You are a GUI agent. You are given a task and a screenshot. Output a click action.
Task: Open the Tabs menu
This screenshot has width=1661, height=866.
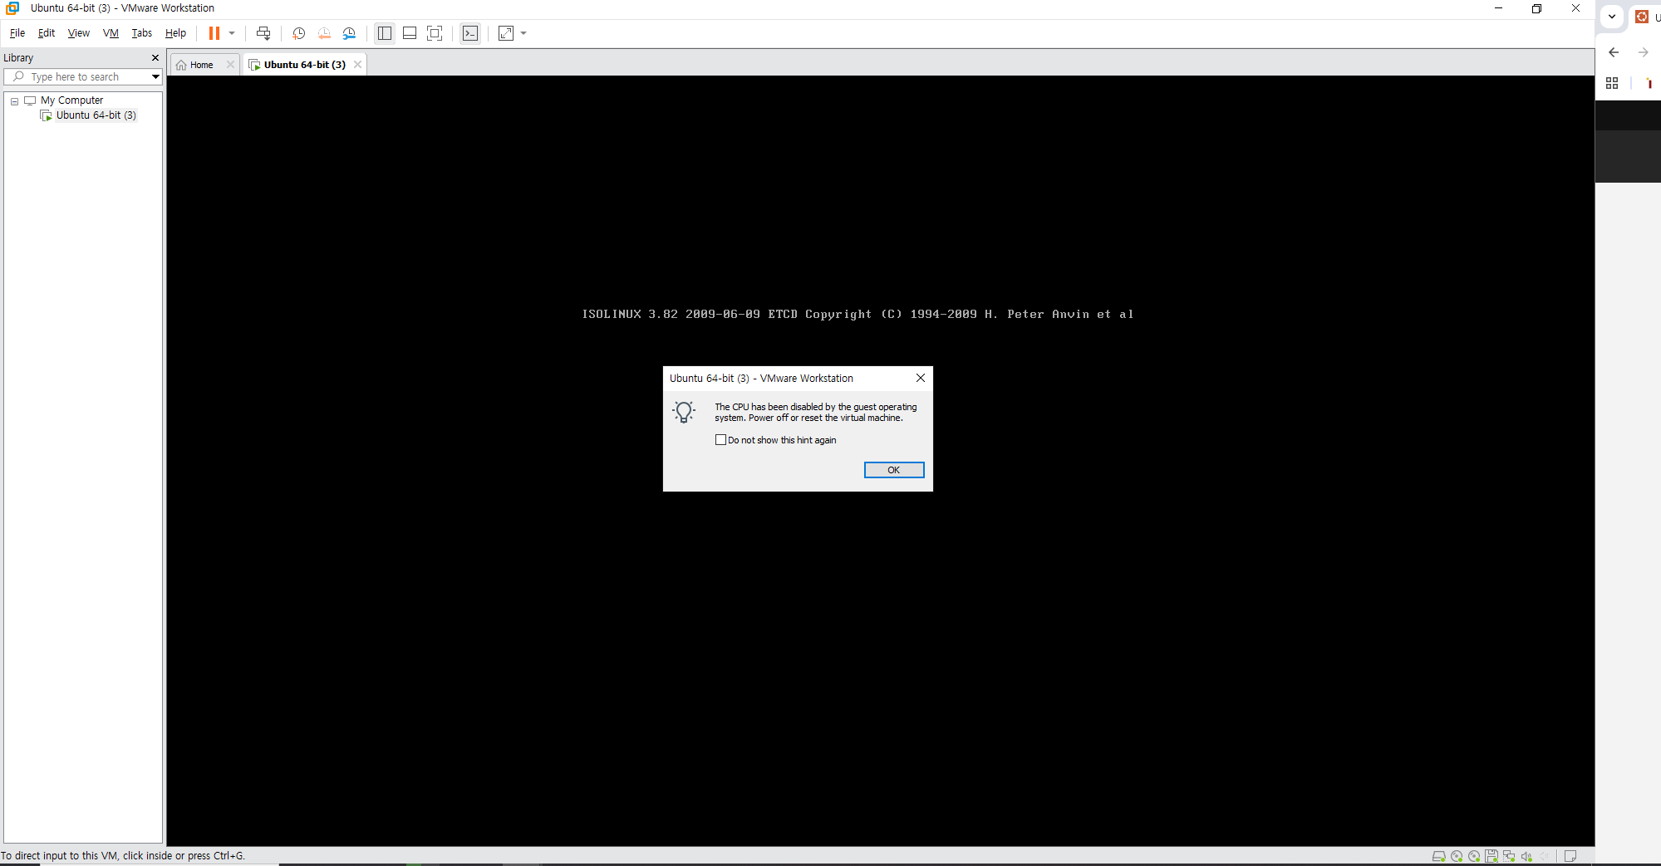(x=142, y=33)
